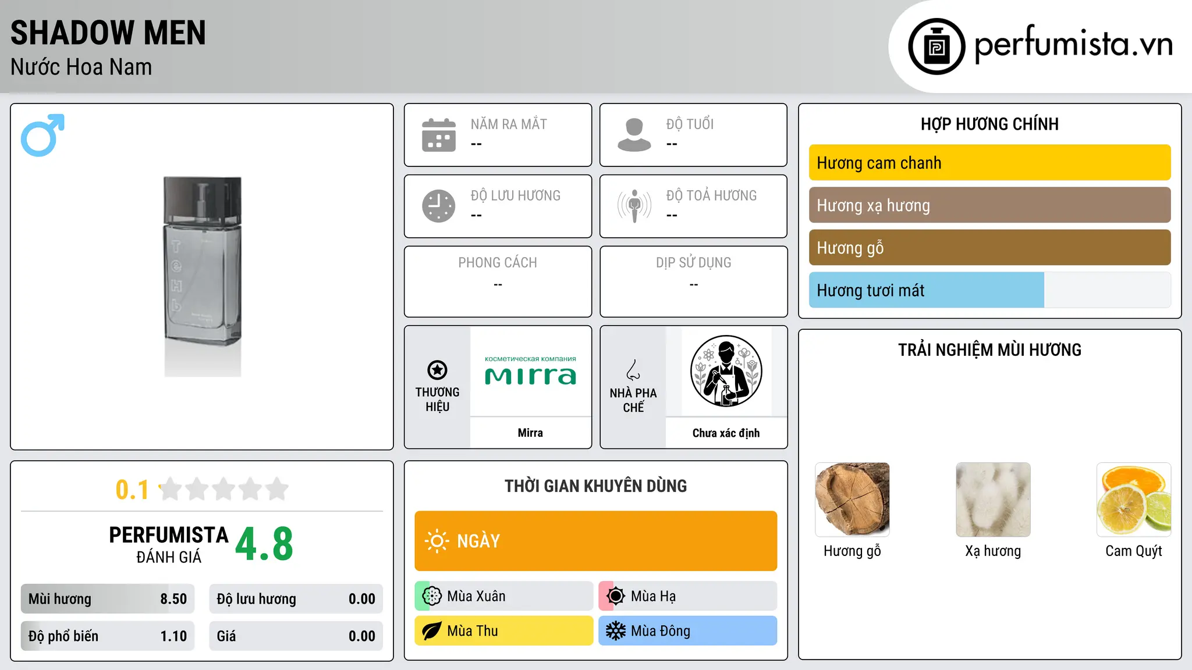Click the Năm ra mắt info card
Screen dimensions: 1192x670
pyautogui.click(x=498, y=135)
